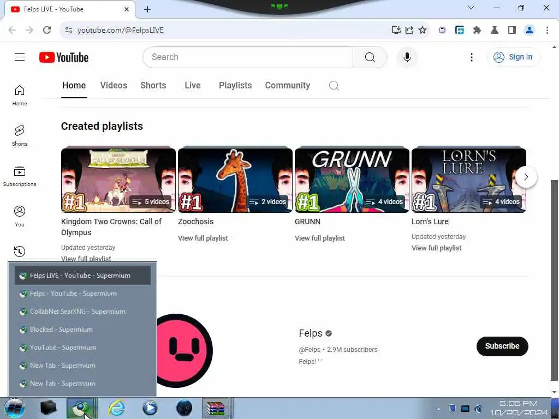559x419 pixels.
Task: Share this page icon in address bar
Action: 409,30
